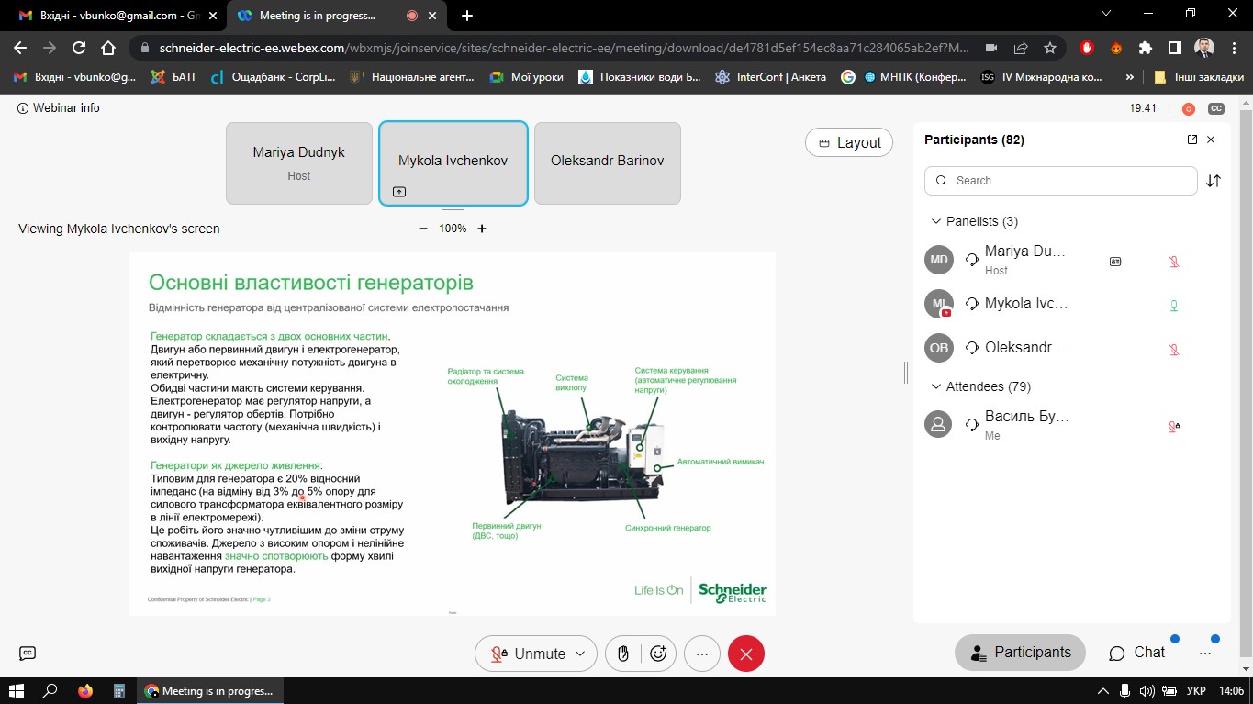
Task: Close the Participants panel
Action: tap(1211, 140)
